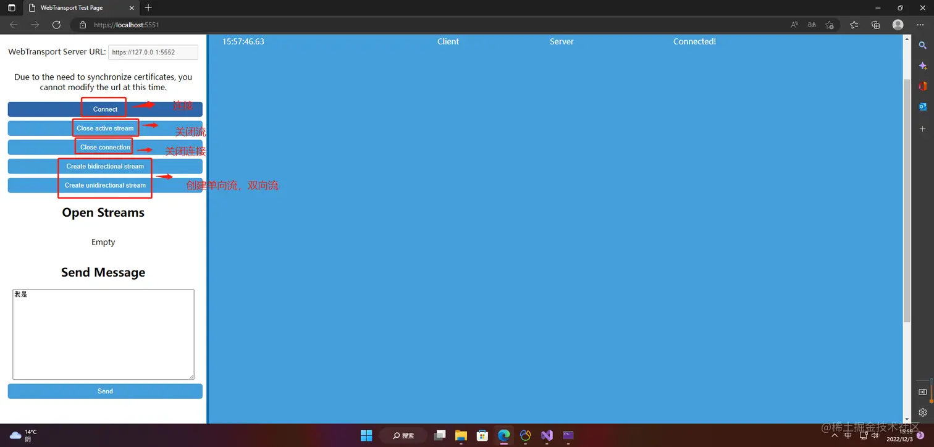
Task: Click the Office icon in sidebar
Action: 922,86
